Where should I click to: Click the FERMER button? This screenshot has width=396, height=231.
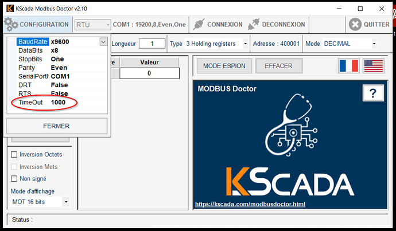point(57,126)
